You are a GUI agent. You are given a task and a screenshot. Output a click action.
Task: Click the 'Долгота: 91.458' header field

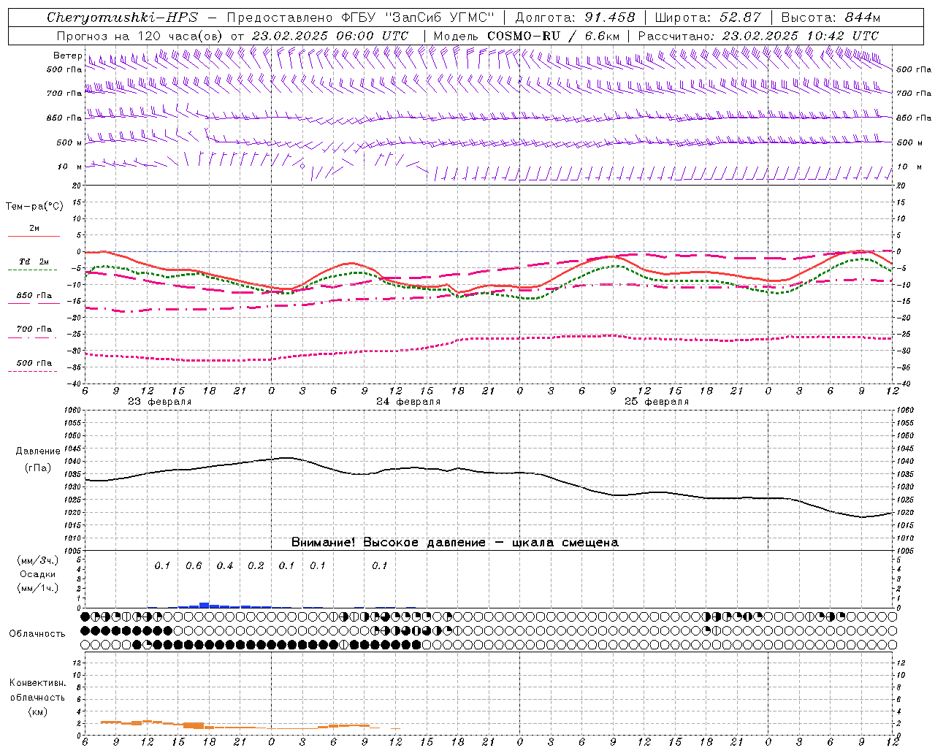coord(575,18)
